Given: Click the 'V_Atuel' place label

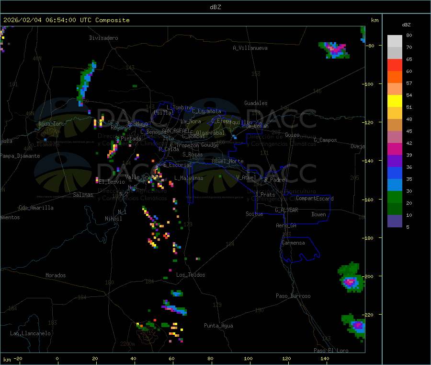Looking at the screenshot, I should [x=246, y=177].
